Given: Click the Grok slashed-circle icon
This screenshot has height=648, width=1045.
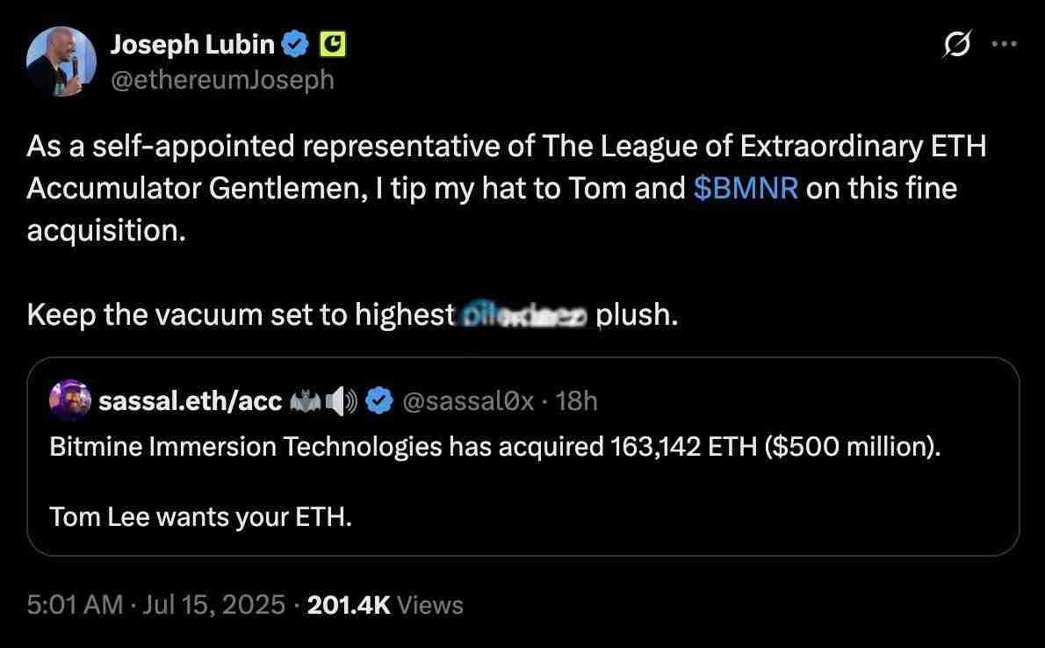Looking at the screenshot, I should (x=956, y=44).
